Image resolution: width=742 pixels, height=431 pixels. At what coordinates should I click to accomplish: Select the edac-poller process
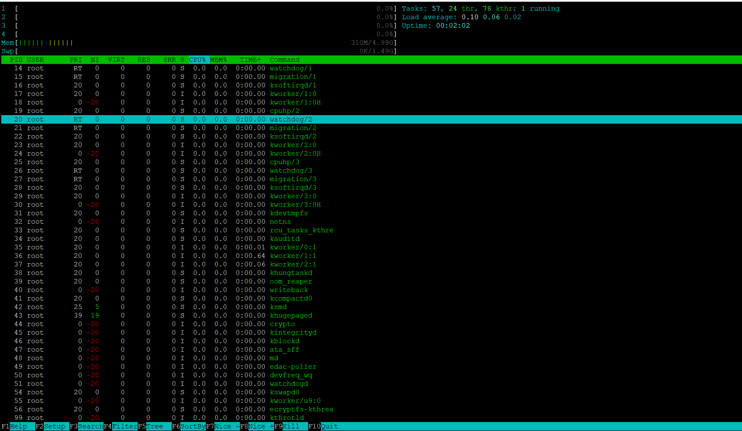click(371, 367)
